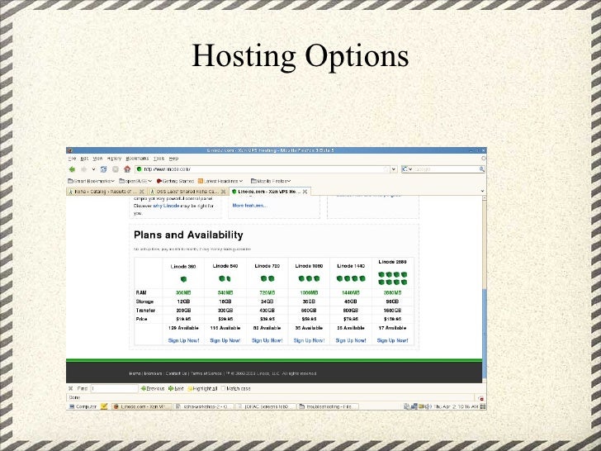Screen dimensions: 601x451
Task: Close the OSS Labs Shared Koha tab
Action: pos(224,192)
